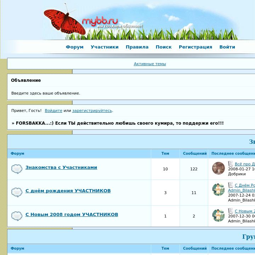Open forum С Новым 2008 годом УЧАСТНИКОВ

pyautogui.click(x=72, y=214)
